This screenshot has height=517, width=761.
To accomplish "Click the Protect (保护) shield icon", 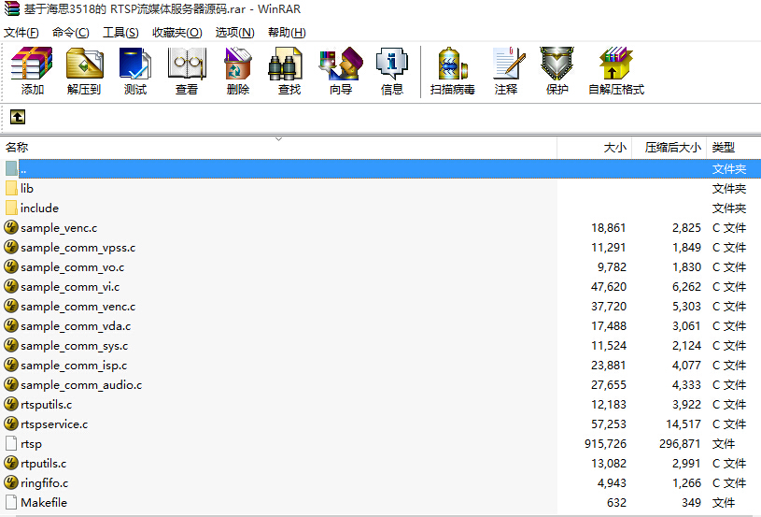I will click(557, 64).
